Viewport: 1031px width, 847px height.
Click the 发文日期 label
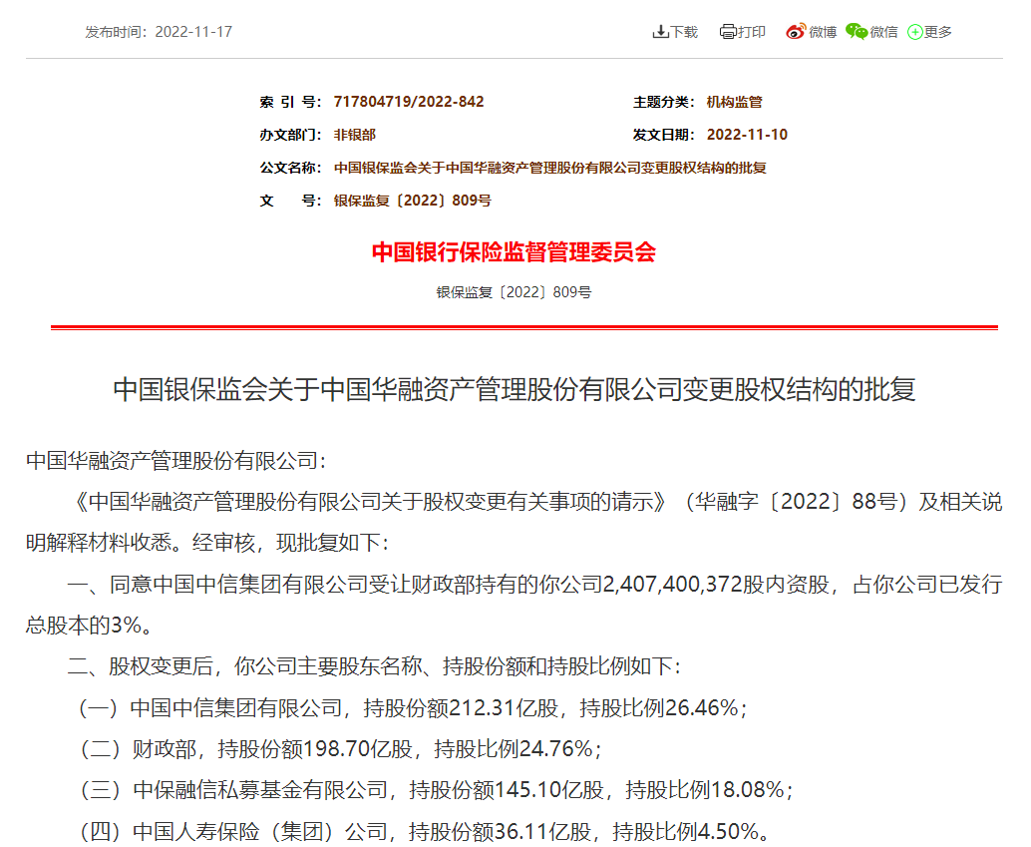[663, 135]
